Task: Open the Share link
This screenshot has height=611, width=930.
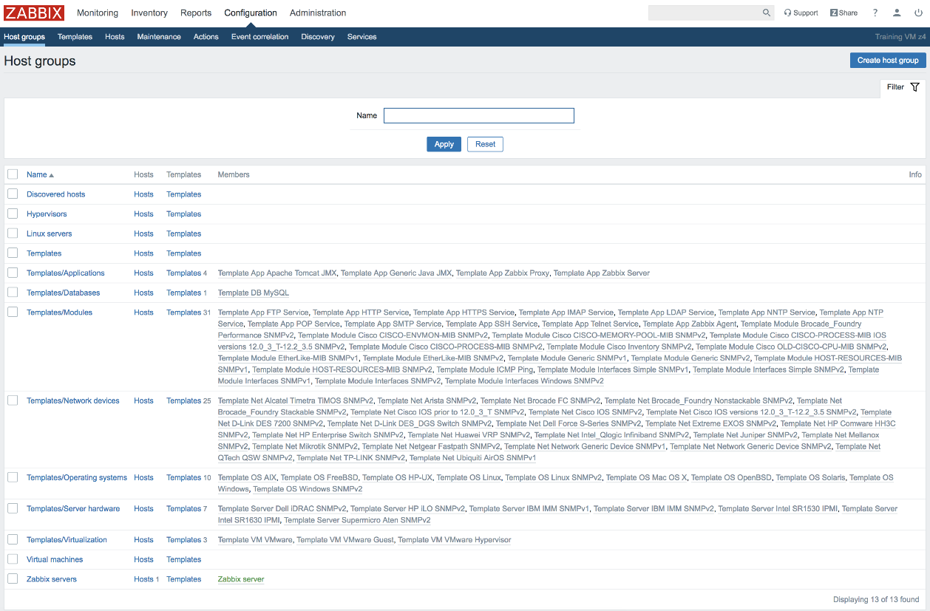Action: tap(844, 13)
